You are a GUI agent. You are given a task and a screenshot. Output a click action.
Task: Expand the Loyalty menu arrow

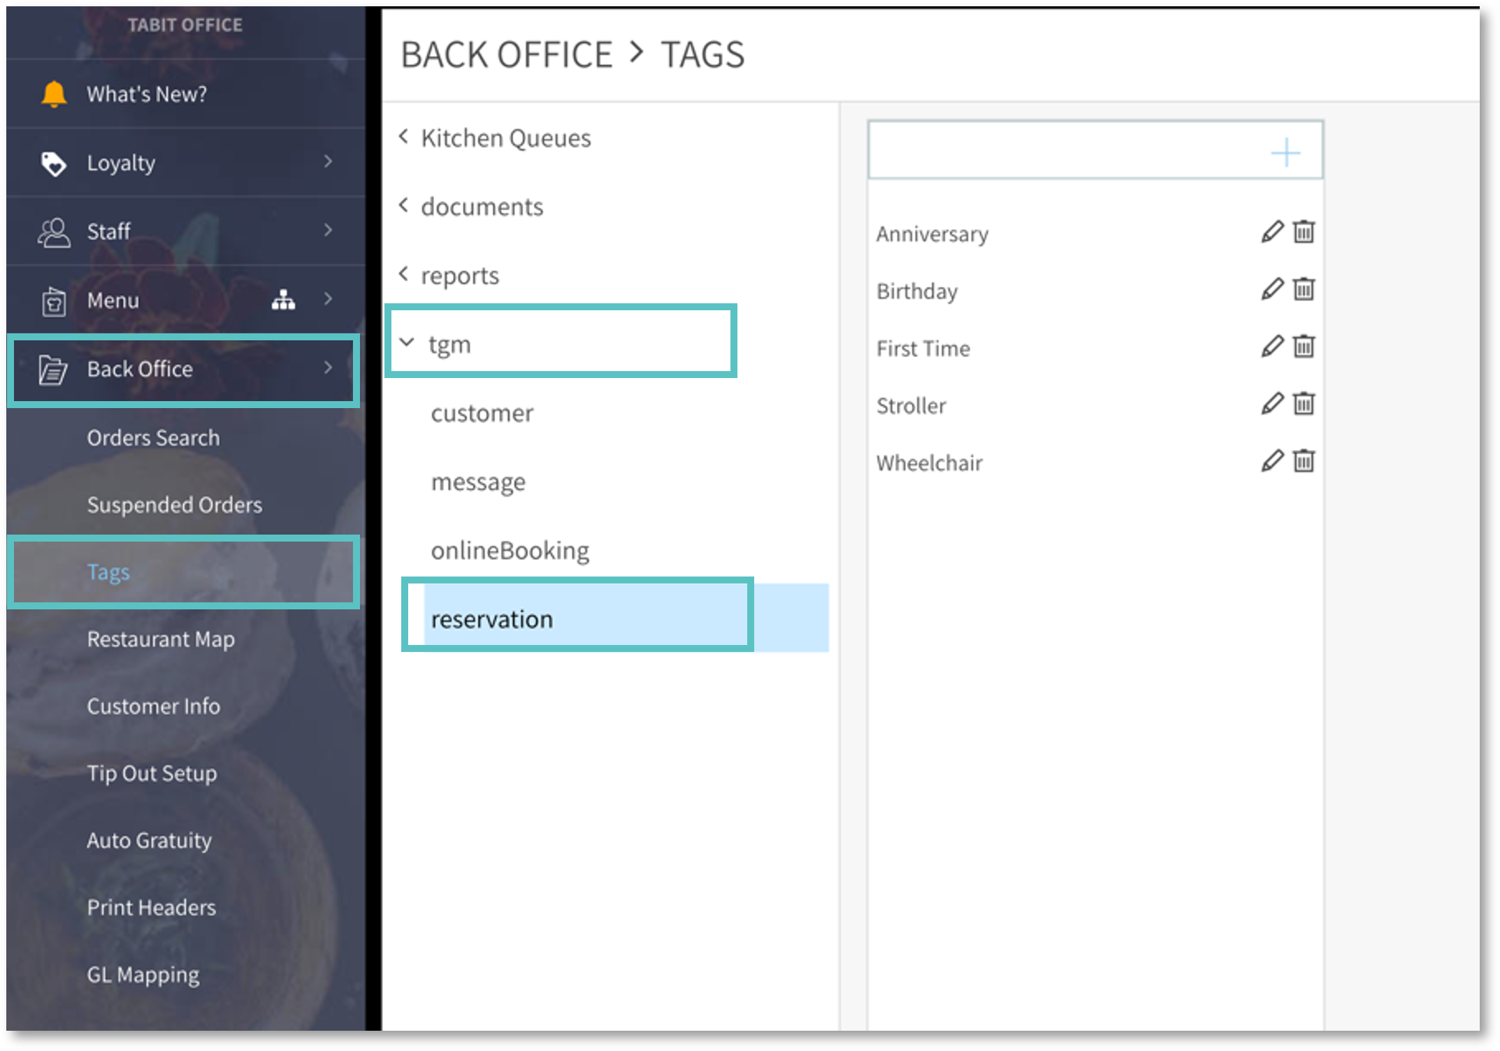click(328, 162)
